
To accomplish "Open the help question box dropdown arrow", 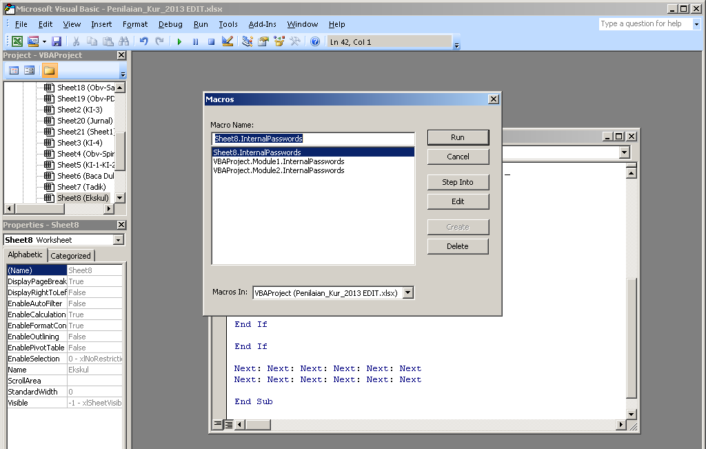I will point(696,24).
